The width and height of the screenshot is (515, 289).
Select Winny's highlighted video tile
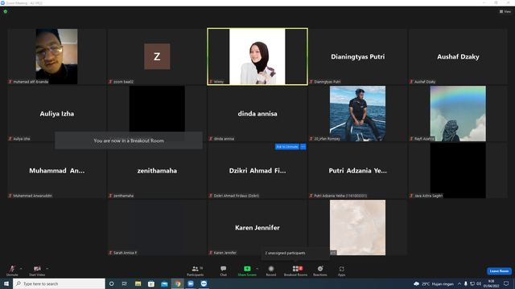[x=257, y=56]
